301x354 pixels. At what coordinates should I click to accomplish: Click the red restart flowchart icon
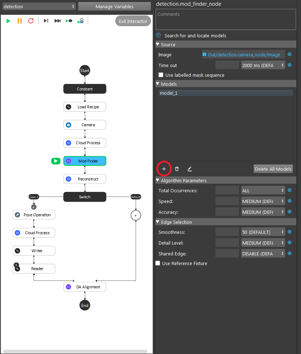point(31,21)
